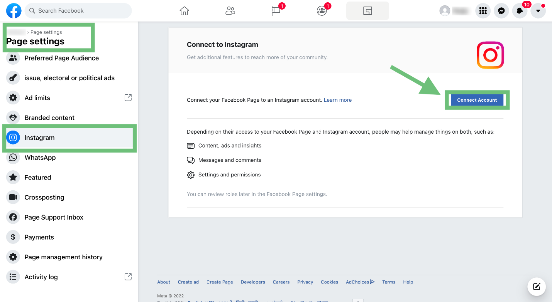Open the nine-dot menu grid icon
Viewport: 552px width, 302px height.
coord(483,11)
